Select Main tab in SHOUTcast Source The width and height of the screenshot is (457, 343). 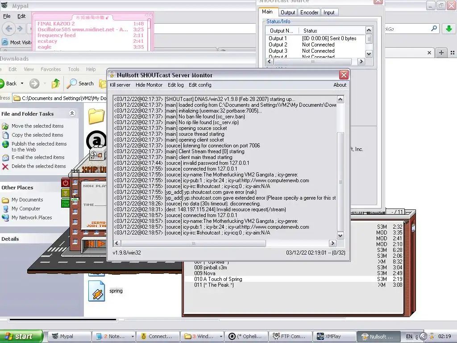(267, 12)
